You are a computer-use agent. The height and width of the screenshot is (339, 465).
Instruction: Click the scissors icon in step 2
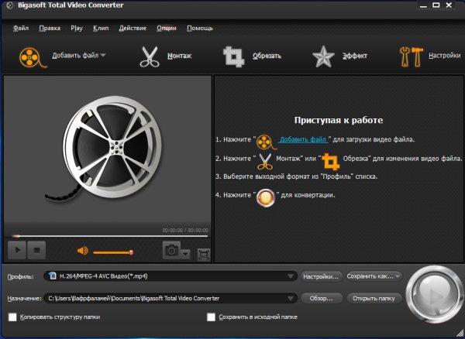(x=265, y=161)
